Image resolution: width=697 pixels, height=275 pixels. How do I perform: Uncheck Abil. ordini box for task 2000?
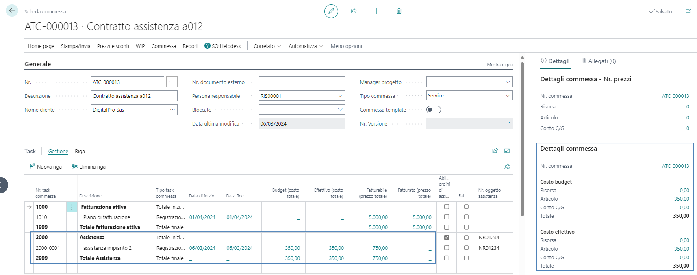click(447, 237)
